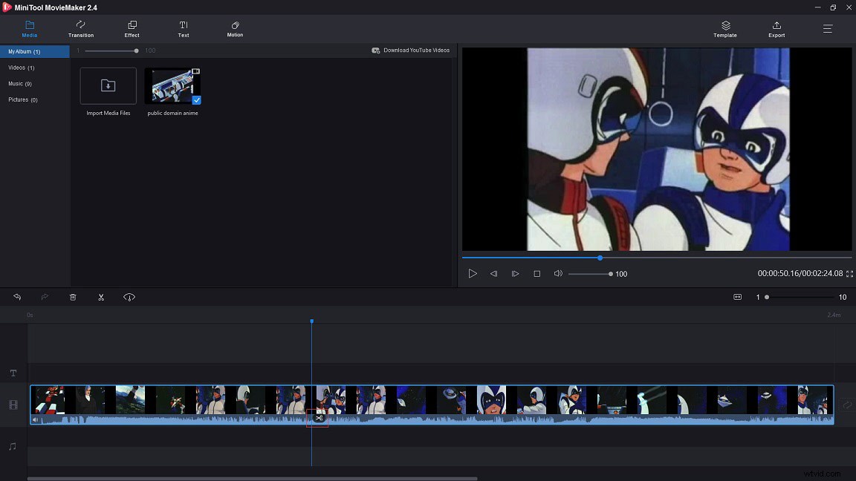The height and width of the screenshot is (481, 856).
Task: Open the hamburger menu
Action: coord(827,29)
